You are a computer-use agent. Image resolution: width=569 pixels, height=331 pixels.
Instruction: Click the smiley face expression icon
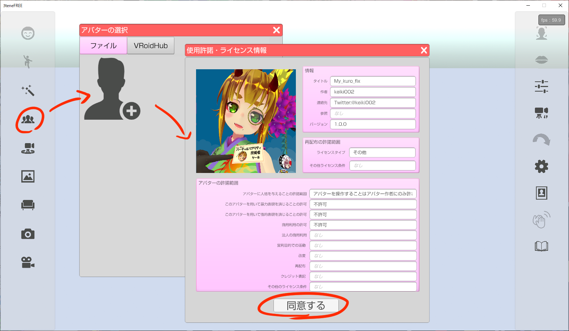click(x=28, y=33)
